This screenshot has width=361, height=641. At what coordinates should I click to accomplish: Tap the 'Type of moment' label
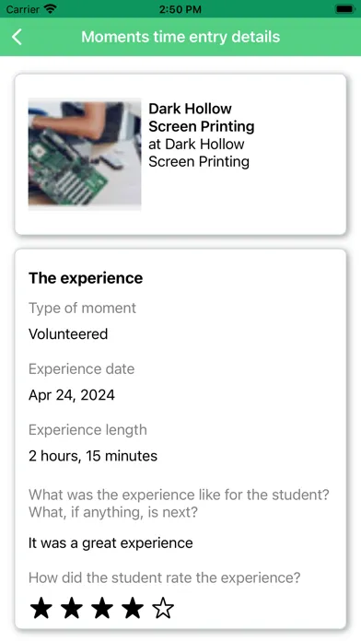click(82, 308)
